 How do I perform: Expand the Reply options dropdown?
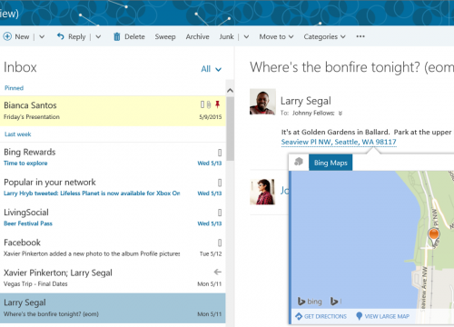(98, 36)
